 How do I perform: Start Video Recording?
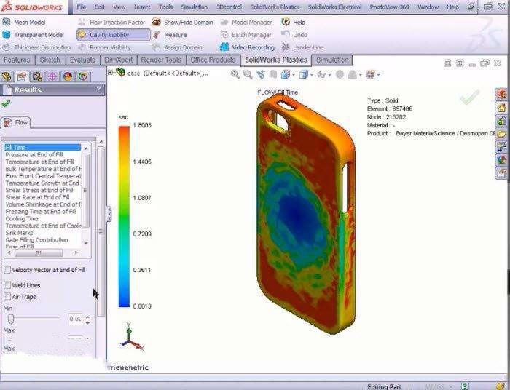(x=247, y=47)
